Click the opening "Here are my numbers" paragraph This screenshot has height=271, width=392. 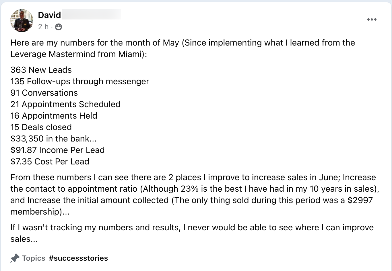[183, 48]
